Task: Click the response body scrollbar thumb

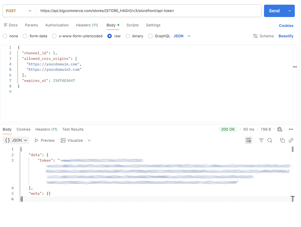Action: [292, 149]
